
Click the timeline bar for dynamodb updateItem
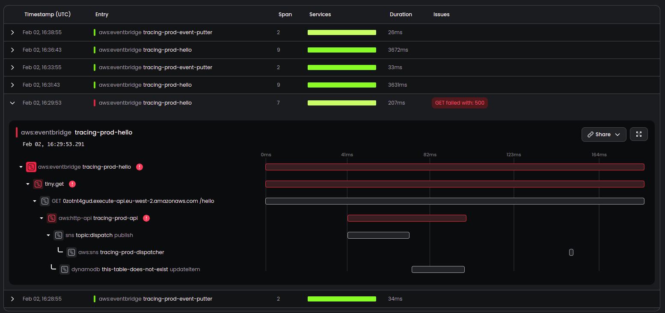coord(438,269)
